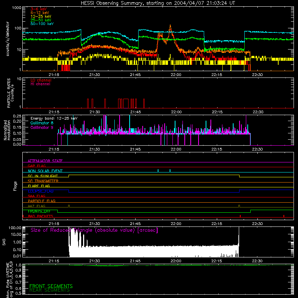This screenshot has width=298, height=298.
Task: Click the HESSI Observing Summary title
Action: 158,3
